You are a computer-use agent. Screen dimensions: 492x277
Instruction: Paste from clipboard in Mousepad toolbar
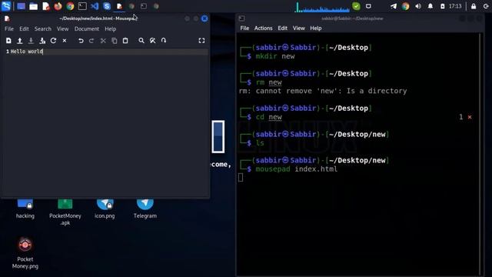pos(125,41)
